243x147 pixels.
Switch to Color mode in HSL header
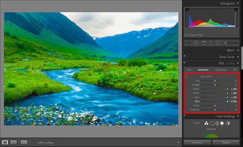click(231, 63)
